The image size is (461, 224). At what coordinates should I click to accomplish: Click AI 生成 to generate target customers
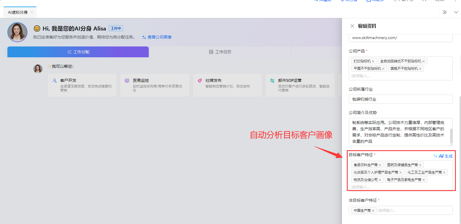[x=443, y=156]
